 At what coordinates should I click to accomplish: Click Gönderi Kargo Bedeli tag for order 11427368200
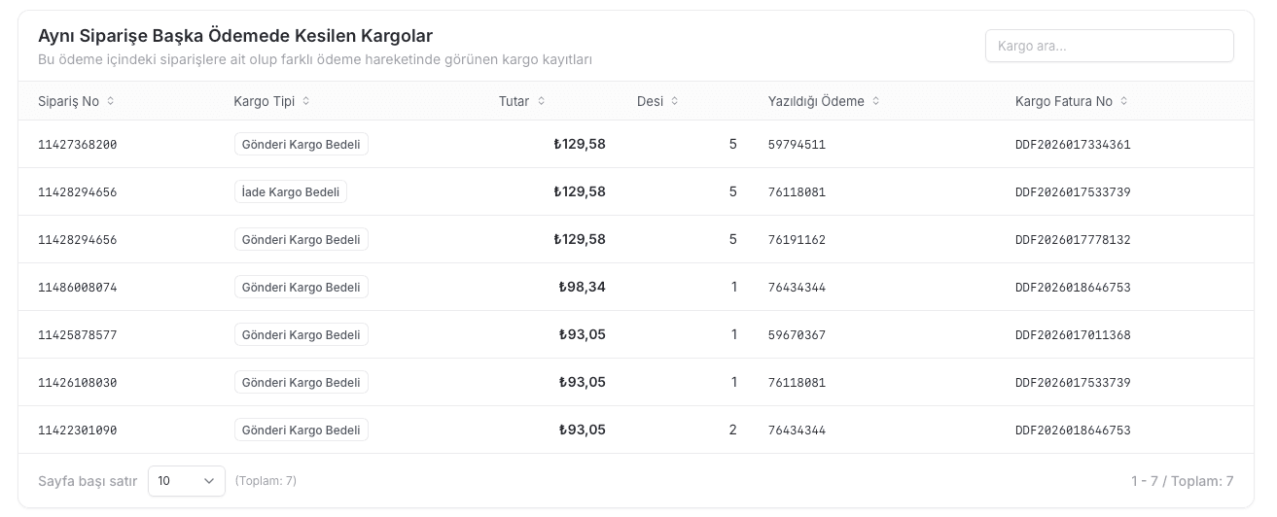[x=302, y=145]
